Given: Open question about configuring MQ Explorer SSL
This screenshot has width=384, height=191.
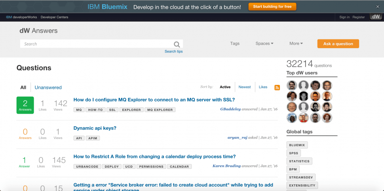Looking at the screenshot, I should coord(154,100).
